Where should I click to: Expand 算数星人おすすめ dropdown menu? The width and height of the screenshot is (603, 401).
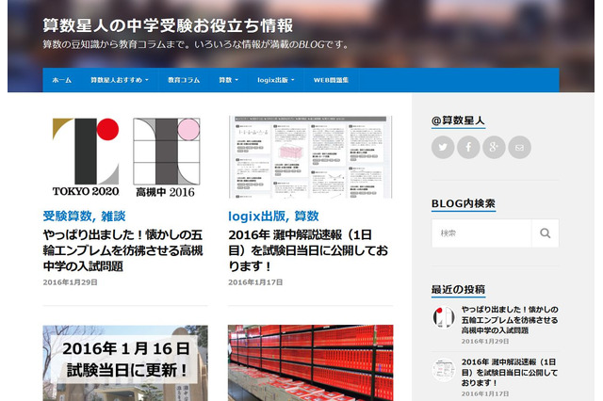click(120, 80)
